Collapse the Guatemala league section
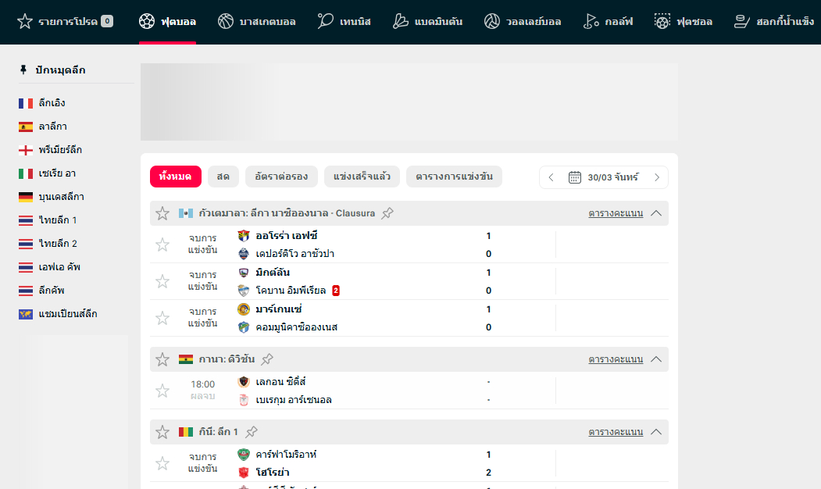This screenshot has height=489, width=821. (656, 213)
